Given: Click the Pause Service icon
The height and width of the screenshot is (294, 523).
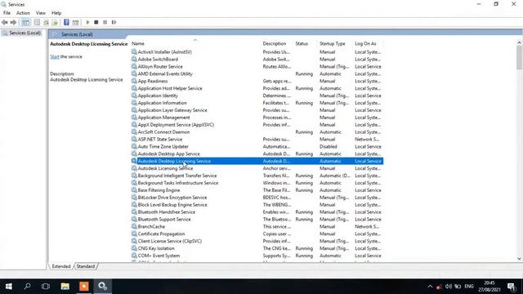Looking at the screenshot, I should (x=105, y=22).
